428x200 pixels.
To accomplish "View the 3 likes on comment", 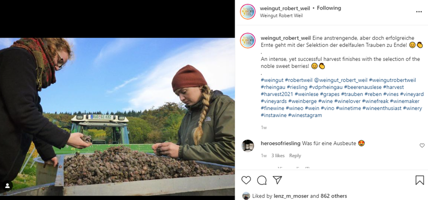I will pyautogui.click(x=278, y=156).
